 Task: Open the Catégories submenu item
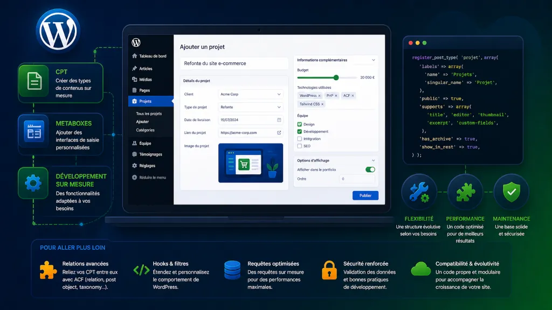tap(145, 130)
